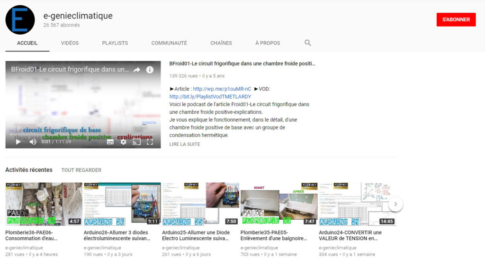Switch the player to full screen
485x260 pixels.
pos(150,142)
